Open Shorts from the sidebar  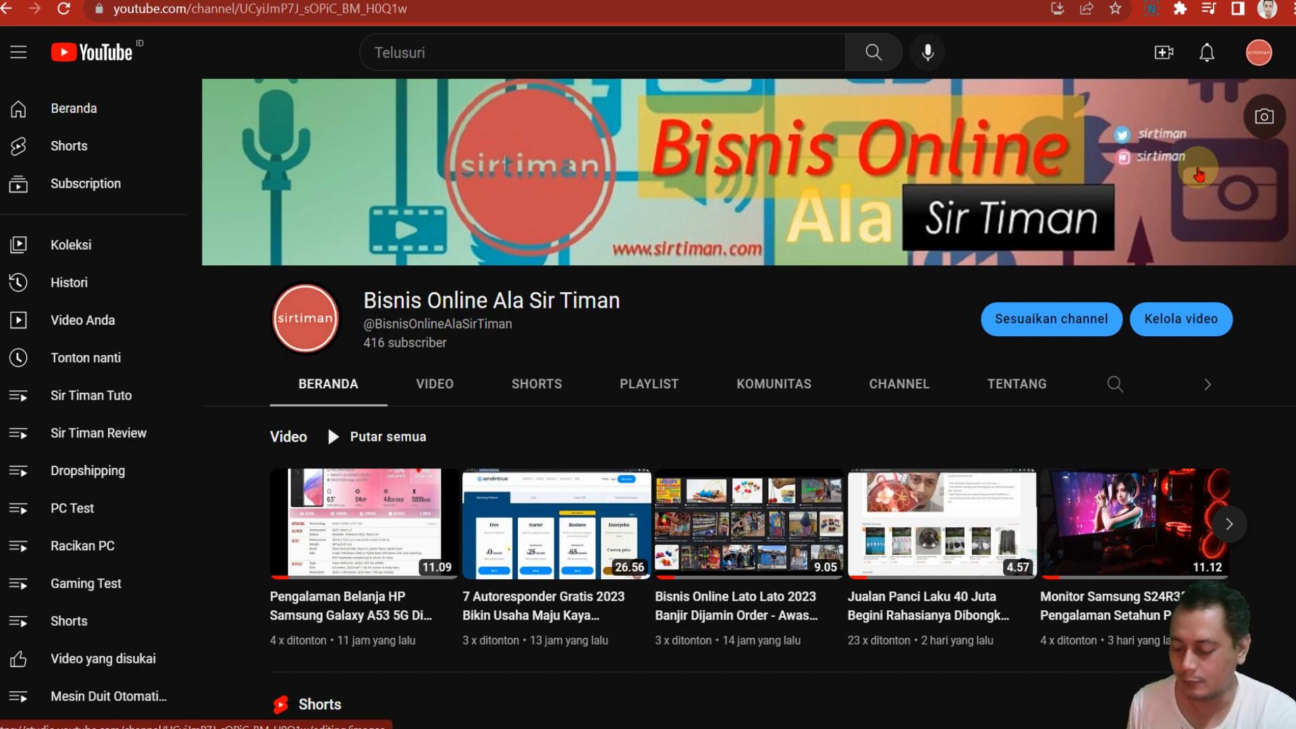click(69, 146)
